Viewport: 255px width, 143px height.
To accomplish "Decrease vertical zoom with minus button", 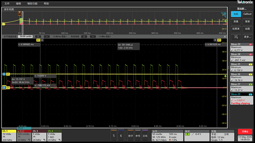I will click(x=93, y=36).
